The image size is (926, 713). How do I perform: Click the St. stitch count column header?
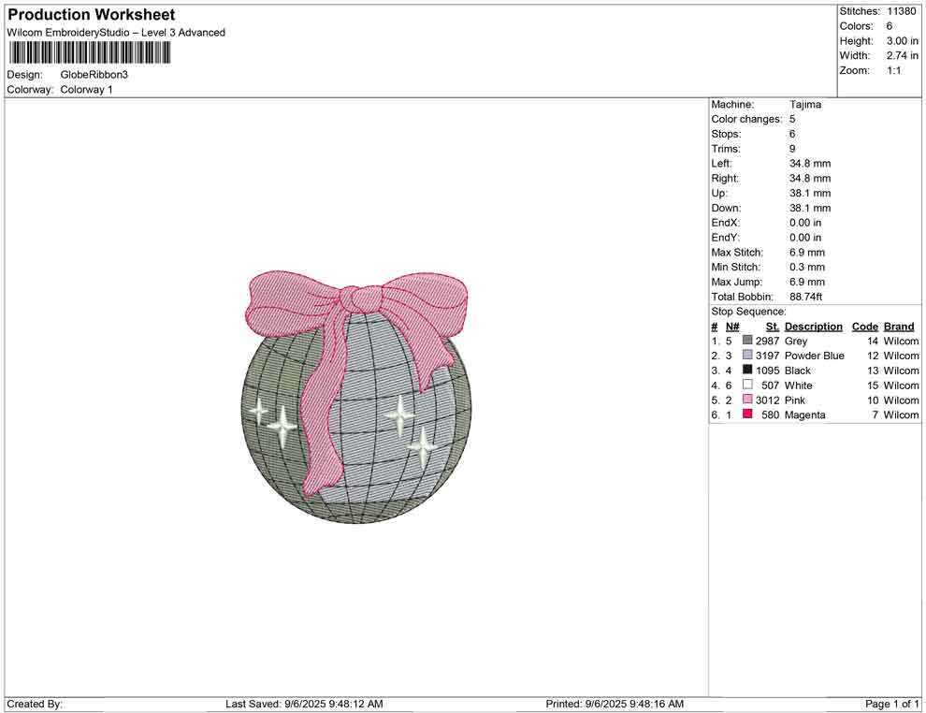(x=772, y=327)
